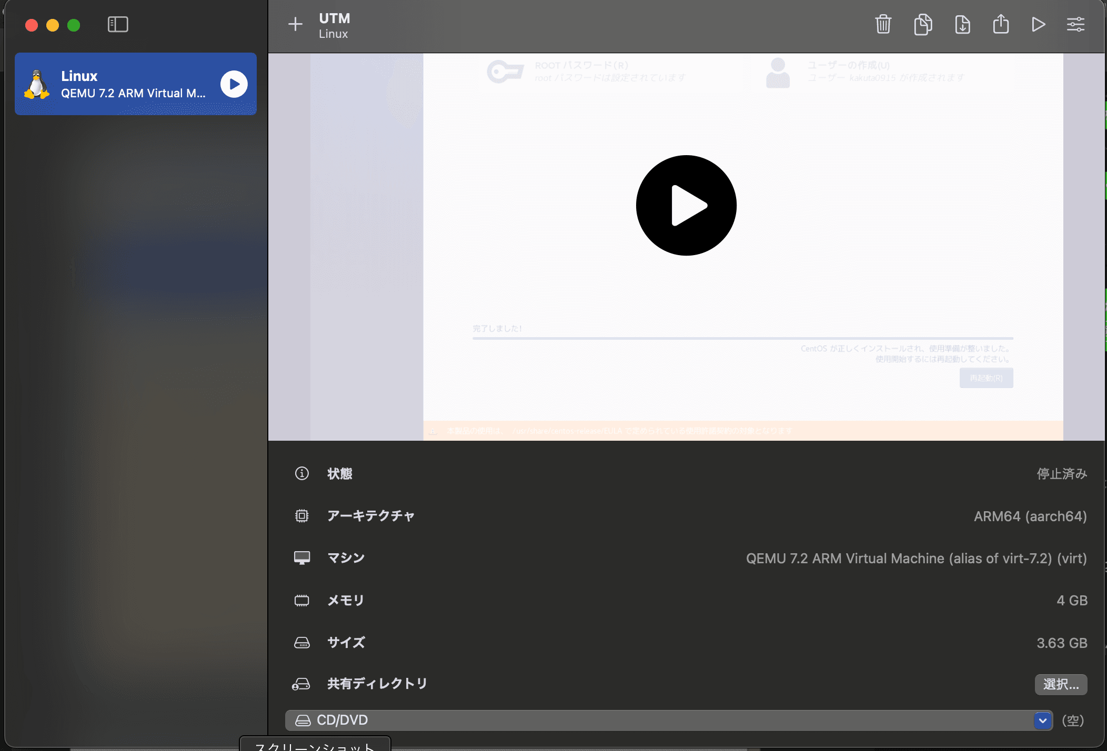Click the マシン monitor icon
1107x751 pixels.
[x=302, y=558]
